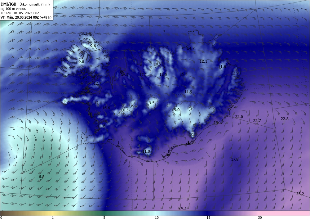This screenshot has width=310, height=220.
Task: Select the 9.5 value over the glacier
Action: (x=152, y=103)
